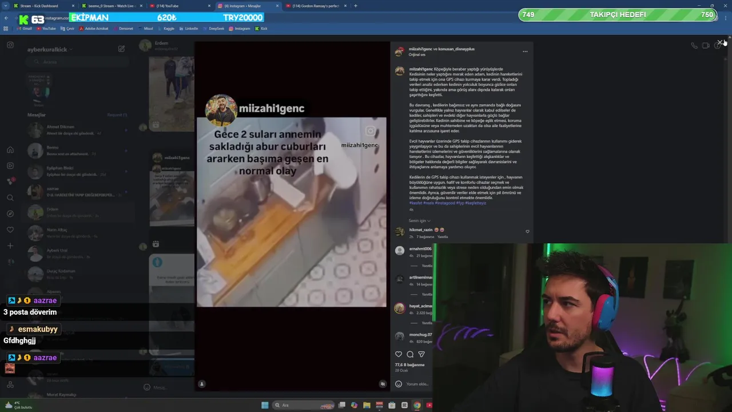732x412 pixels.
Task: Open Copilot icon on taskbar
Action: tap(354, 405)
